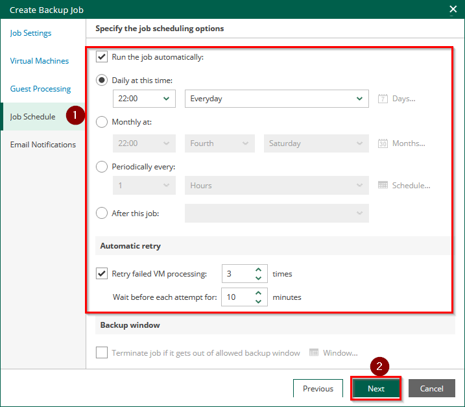Click the retry times field showing 3
465x407 pixels.
244,273
